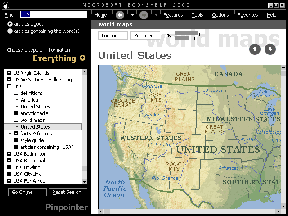The height and width of the screenshot is (216, 288).
Task: Collapse the world maps node
Action: (16, 120)
